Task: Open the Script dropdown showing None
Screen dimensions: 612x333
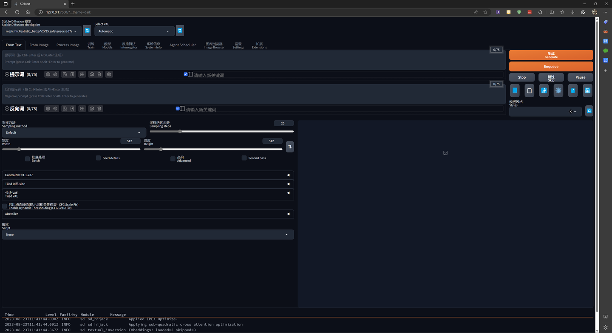Action: coord(147,234)
